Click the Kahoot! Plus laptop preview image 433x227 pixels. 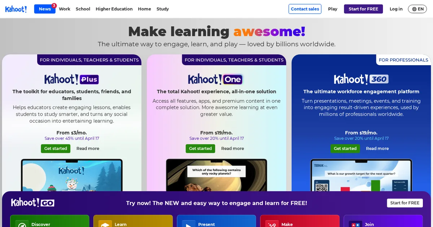point(71,175)
